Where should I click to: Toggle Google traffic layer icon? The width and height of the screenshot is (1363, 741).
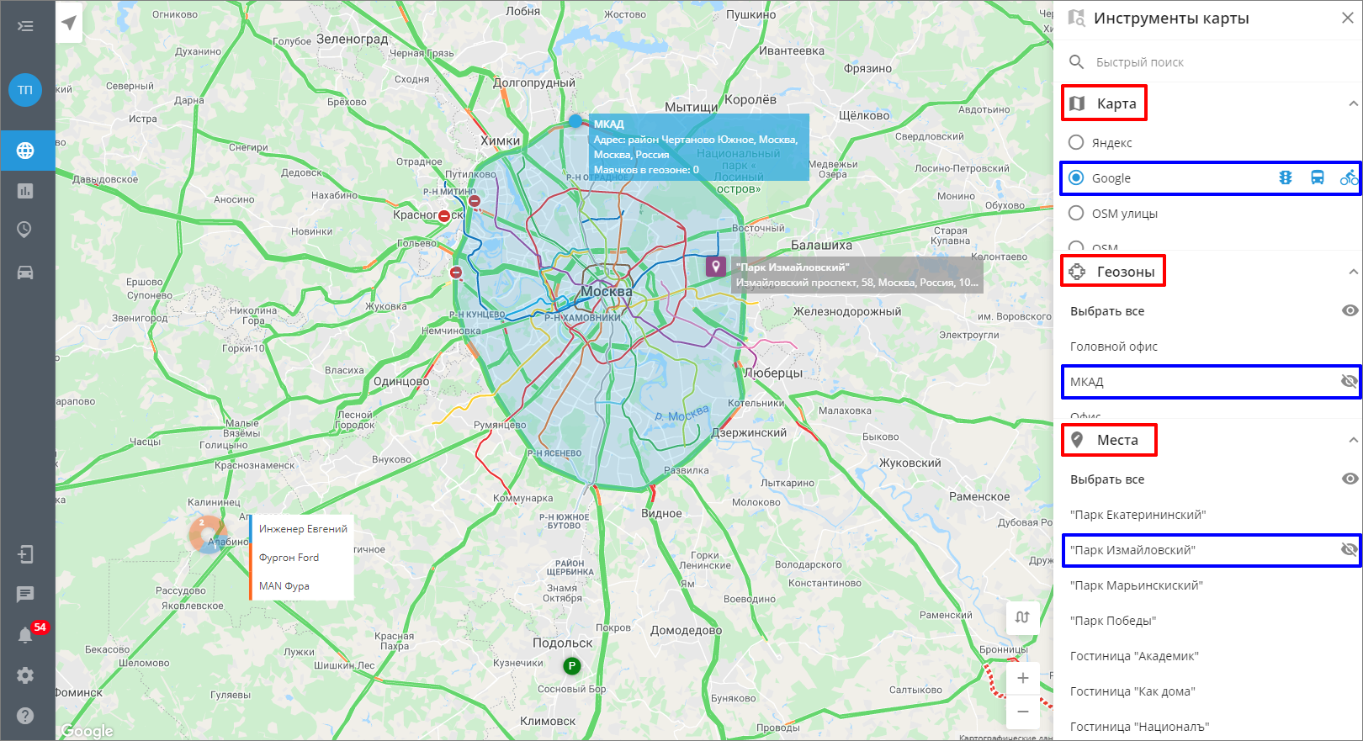[1285, 177]
